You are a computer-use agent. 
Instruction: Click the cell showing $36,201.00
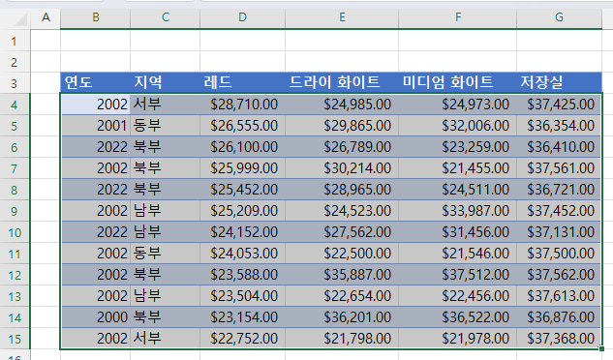342,317
